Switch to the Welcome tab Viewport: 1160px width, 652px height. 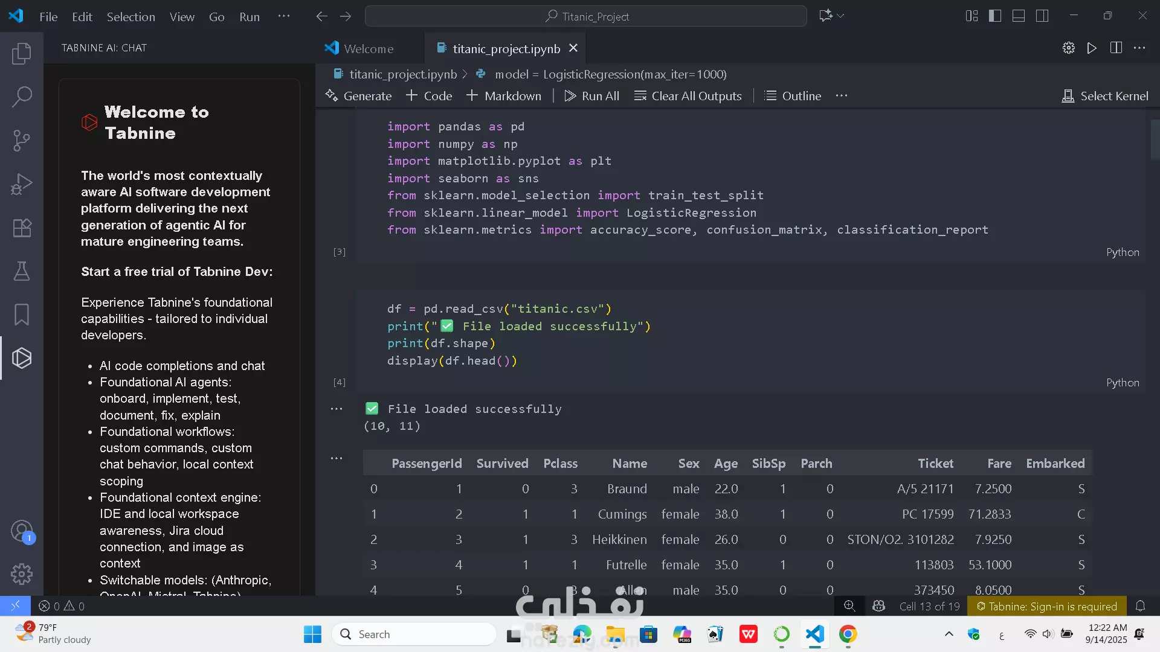click(368, 49)
